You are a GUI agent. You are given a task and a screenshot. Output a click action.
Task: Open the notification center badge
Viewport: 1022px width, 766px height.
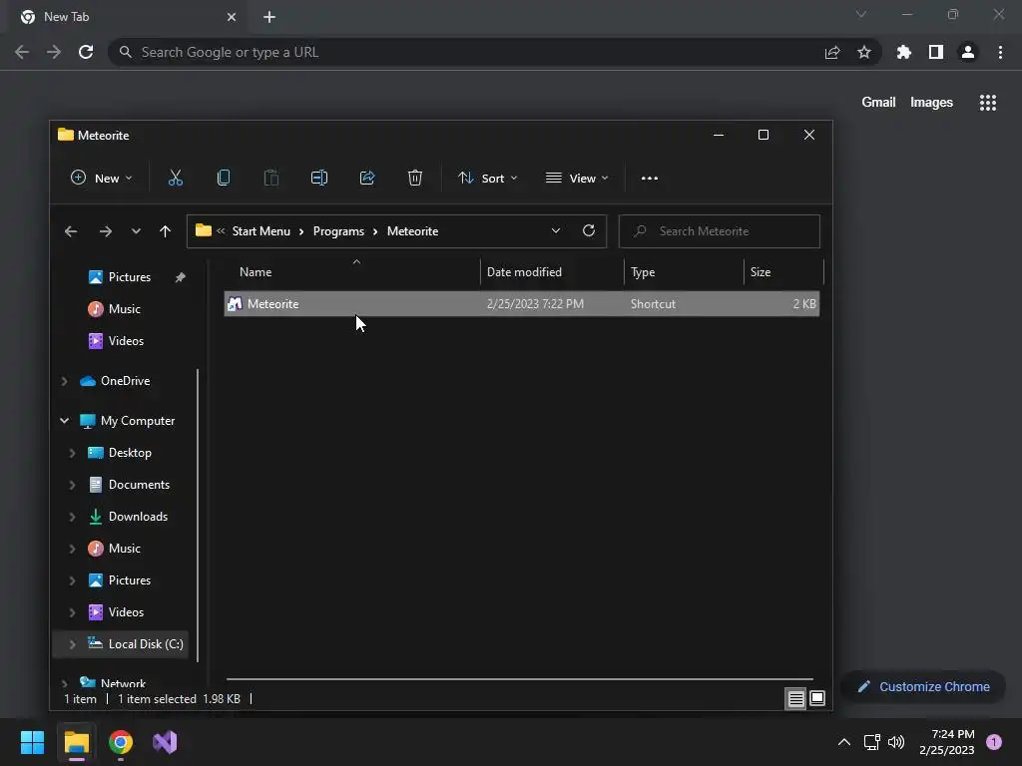(x=994, y=742)
